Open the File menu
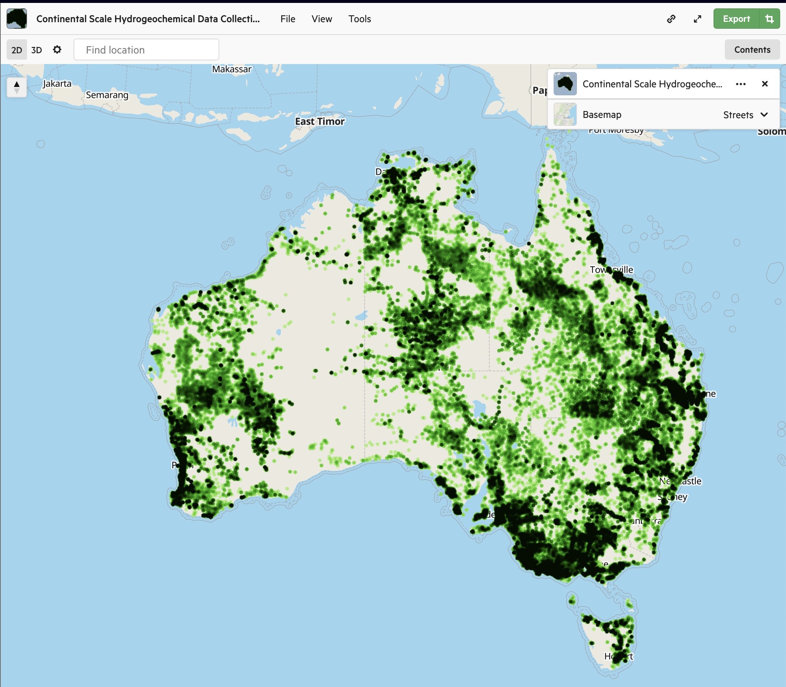Viewport: 786px width, 687px height. click(287, 19)
